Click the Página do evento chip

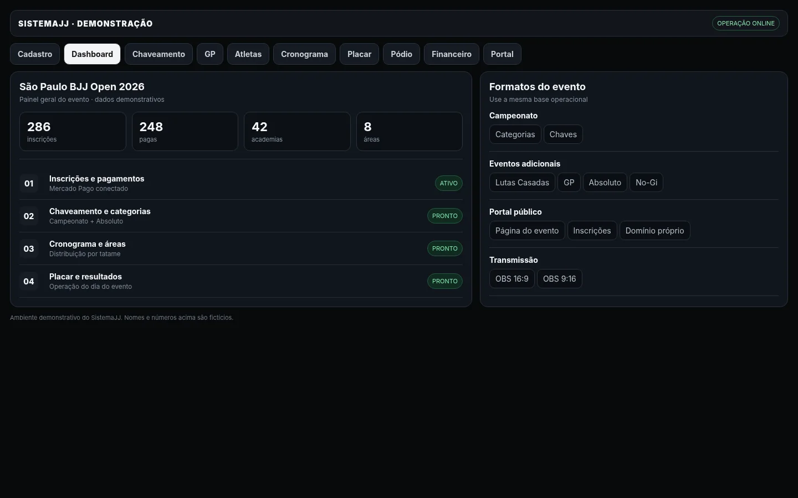[527, 231]
